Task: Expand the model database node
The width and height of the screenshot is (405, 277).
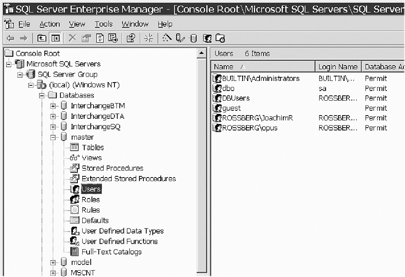Action: tap(53, 263)
